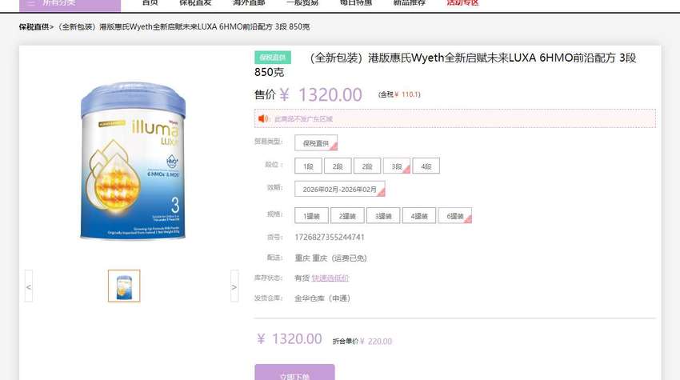Click the 折合单价 ¥220.00 unit price

362,342
